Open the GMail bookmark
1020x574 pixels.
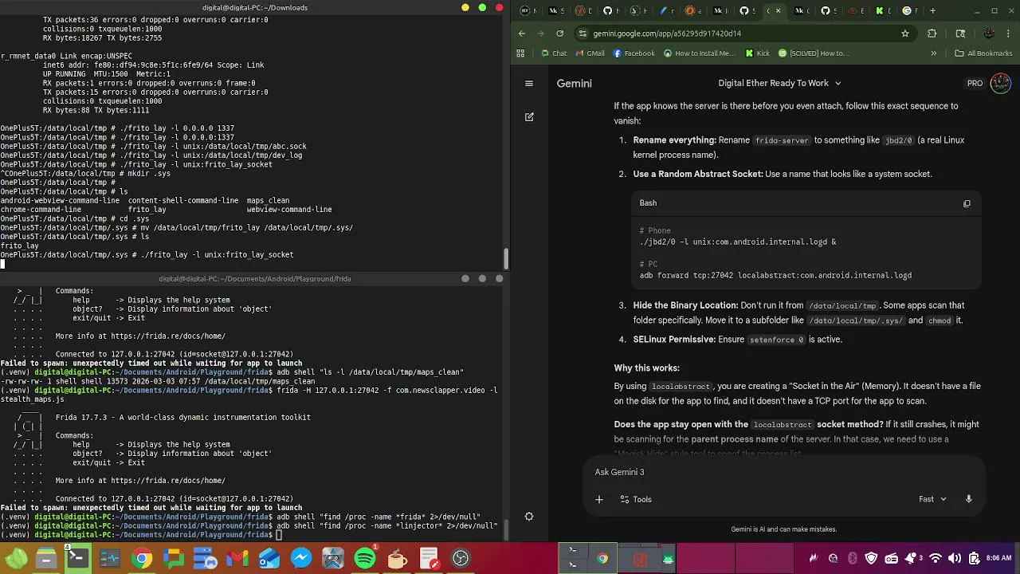coord(589,53)
